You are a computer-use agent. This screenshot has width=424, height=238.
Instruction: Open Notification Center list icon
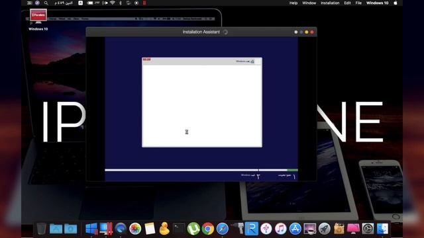coord(29,3)
